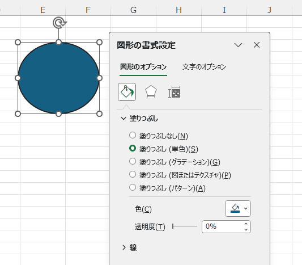Click the ellipse's top-left resize handle
The image size is (302, 265).
tap(18, 42)
